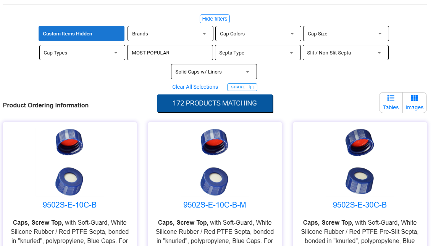436x246 pixels.
Task: Select the Images grid view icon
Action: (x=415, y=102)
